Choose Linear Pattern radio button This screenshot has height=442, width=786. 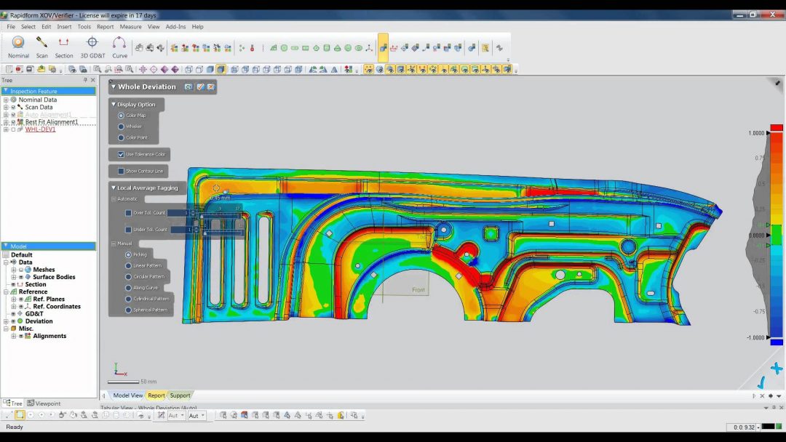click(128, 266)
